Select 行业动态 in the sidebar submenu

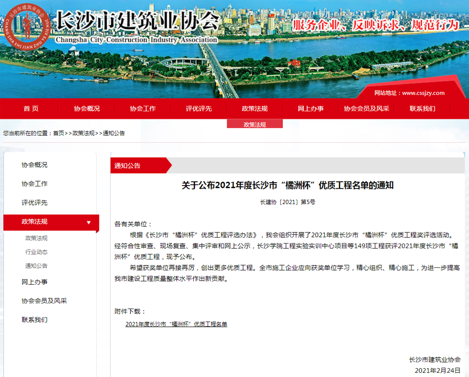[36, 252]
